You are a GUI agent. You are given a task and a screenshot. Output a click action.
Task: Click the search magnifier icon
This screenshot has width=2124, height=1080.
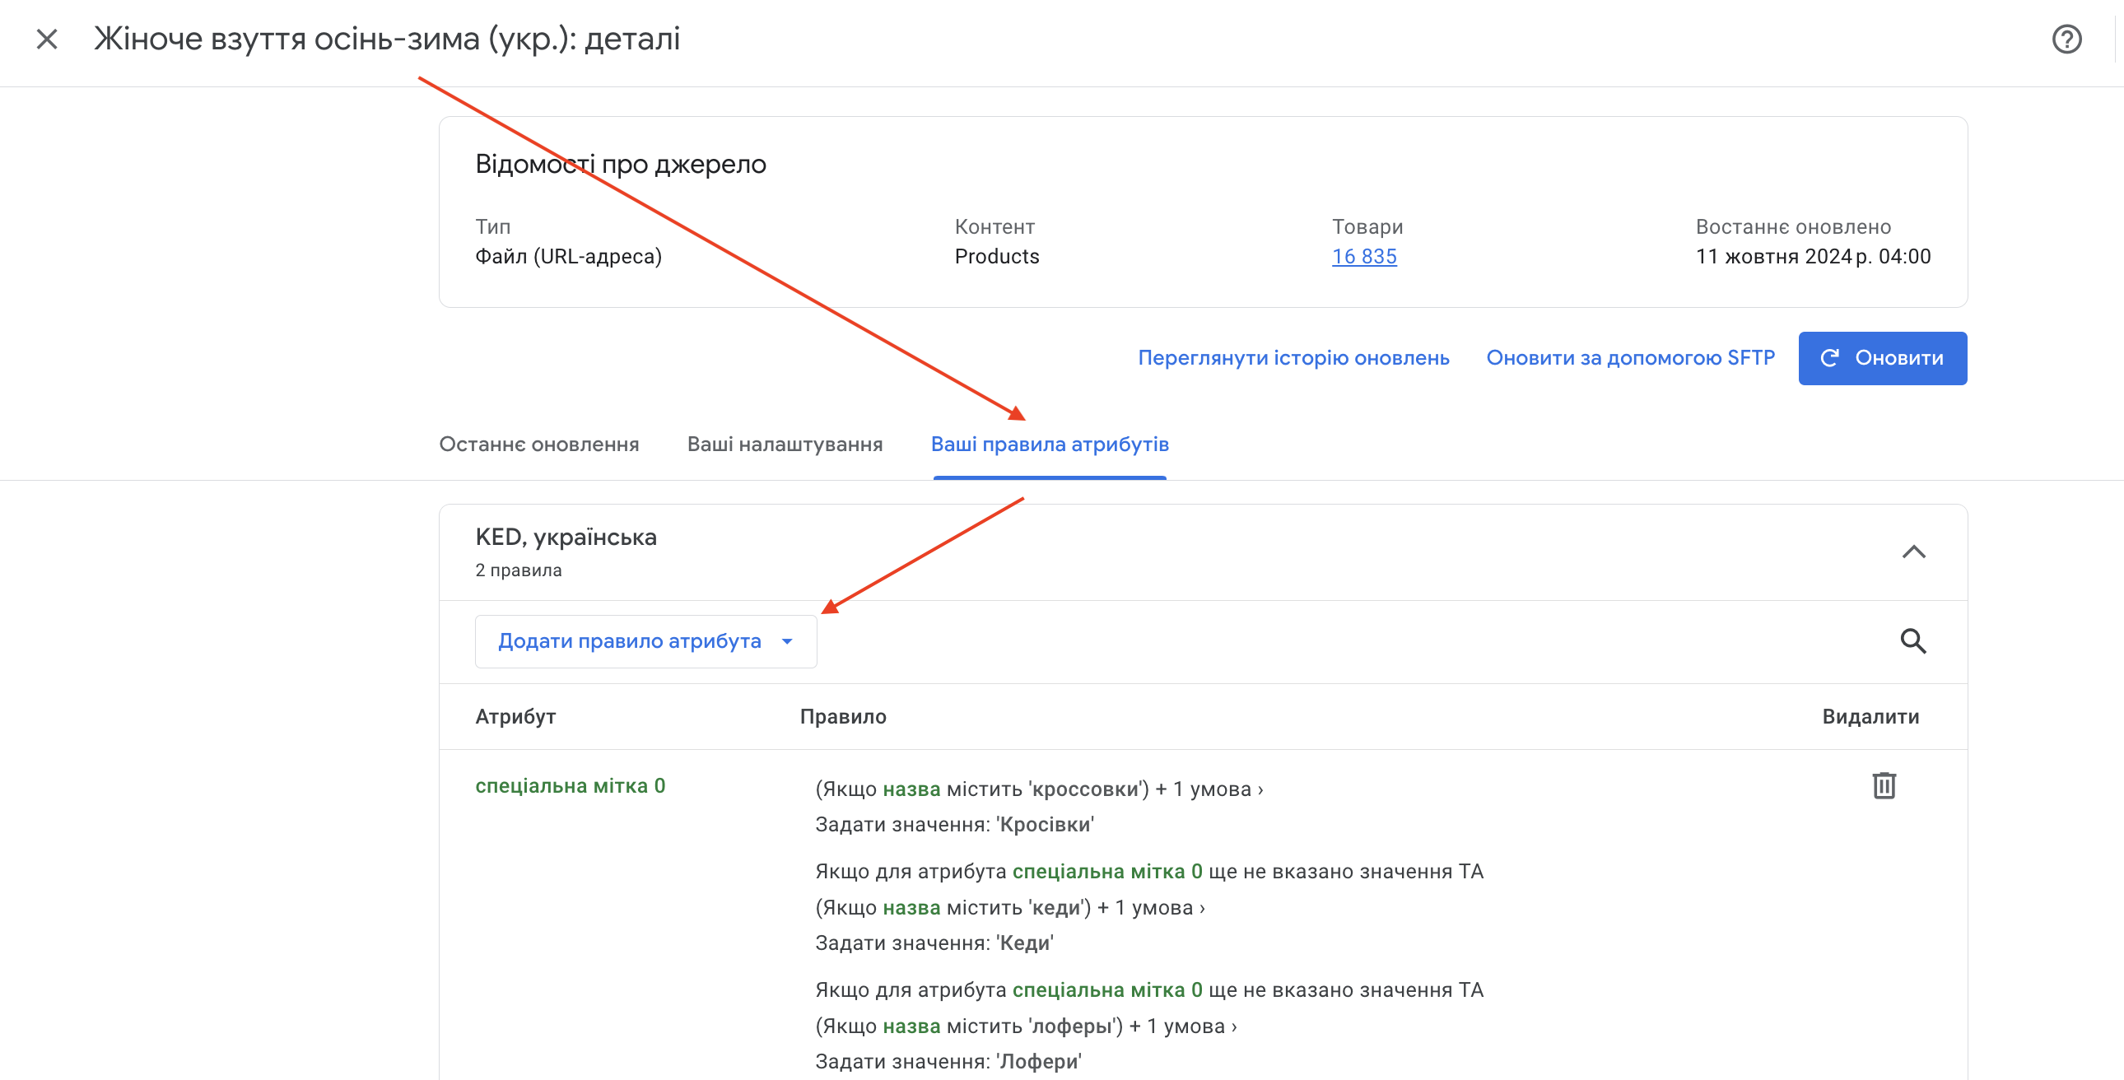pyautogui.click(x=1913, y=640)
